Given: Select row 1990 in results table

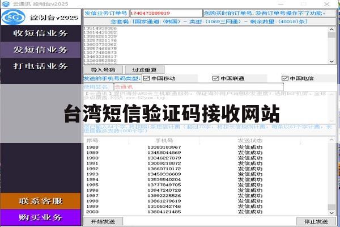Looking at the screenshot, I should (x=206, y=158).
